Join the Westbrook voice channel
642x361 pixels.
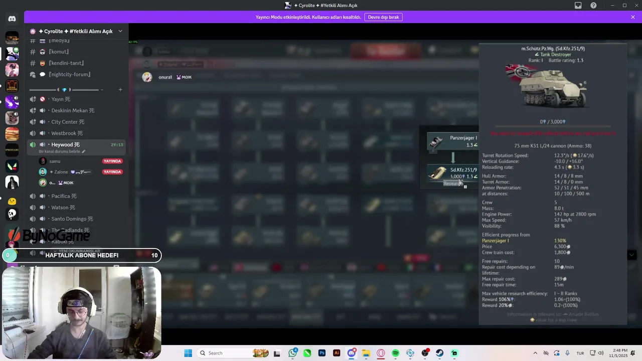pos(76,133)
